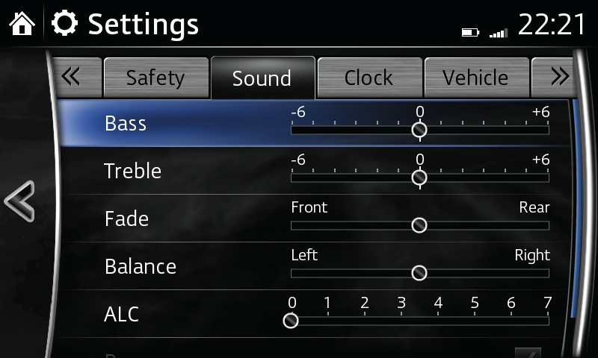Image resolution: width=598 pixels, height=358 pixels.
Task: Switch to the Clock tab
Action: click(x=369, y=78)
